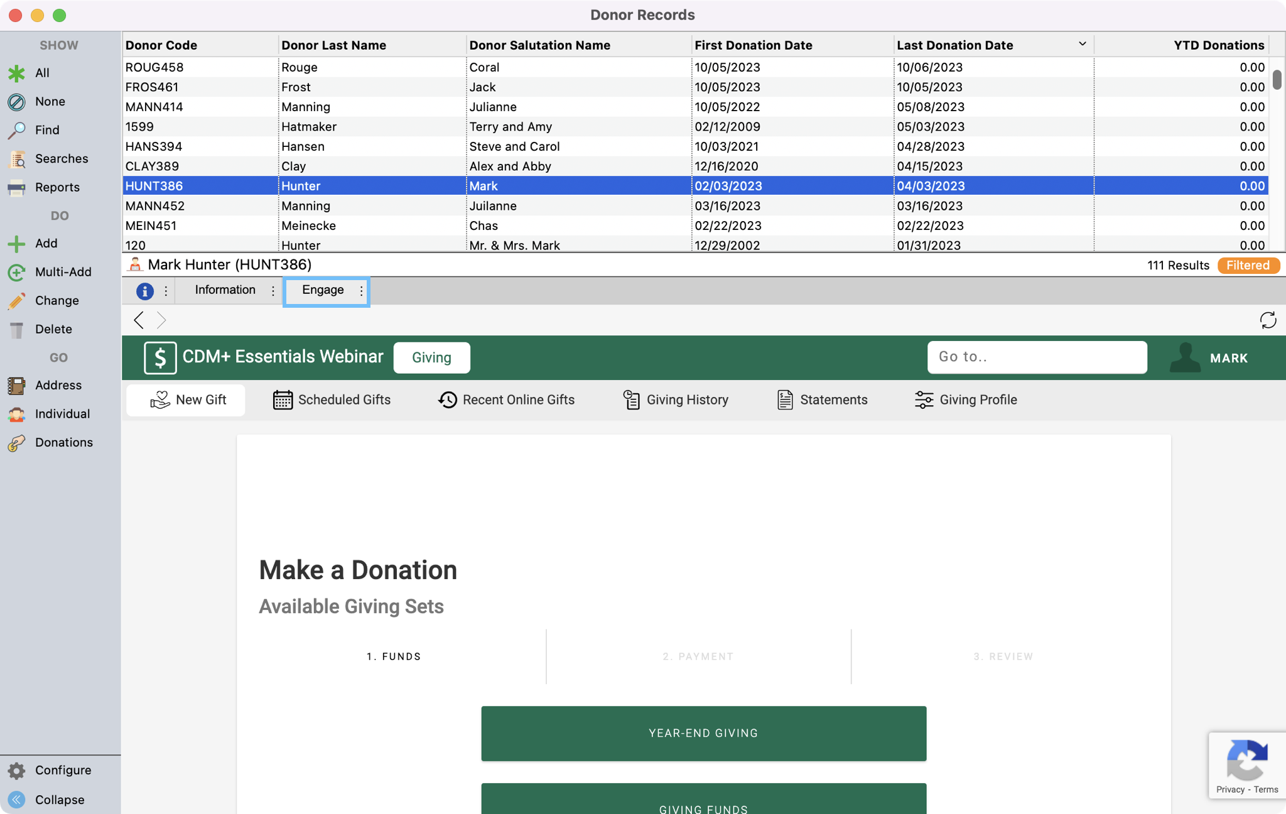This screenshot has width=1286, height=814.
Task: Open column menu on Last Donation Date
Action: pos(1082,44)
